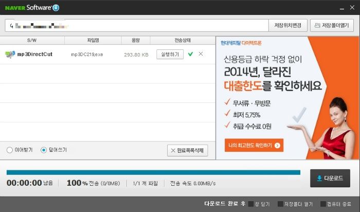This screenshot has width=360, height=212.
Task: Click 나의 최고한도 확인하기 ad button
Action: 254,146
